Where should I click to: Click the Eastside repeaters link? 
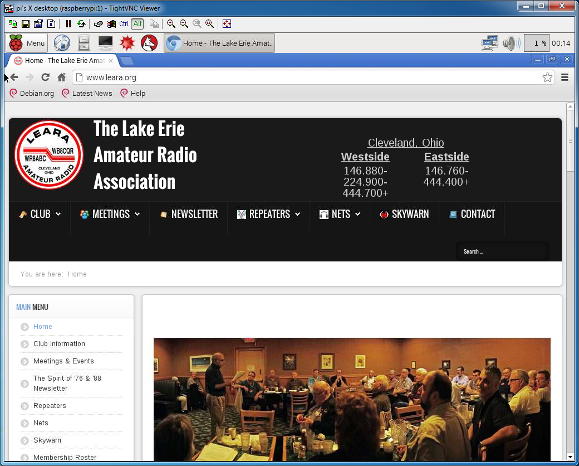click(x=446, y=157)
